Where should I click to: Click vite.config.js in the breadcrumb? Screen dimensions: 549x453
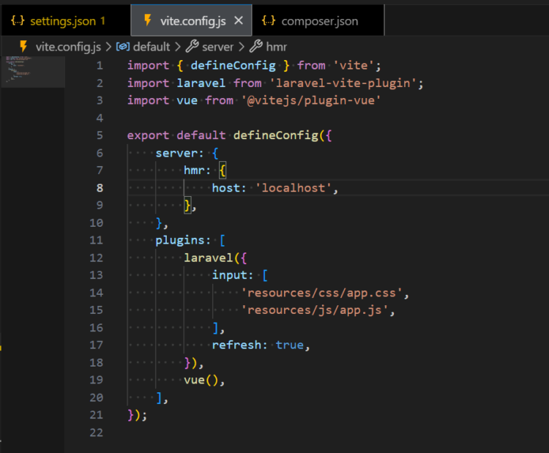pos(68,47)
